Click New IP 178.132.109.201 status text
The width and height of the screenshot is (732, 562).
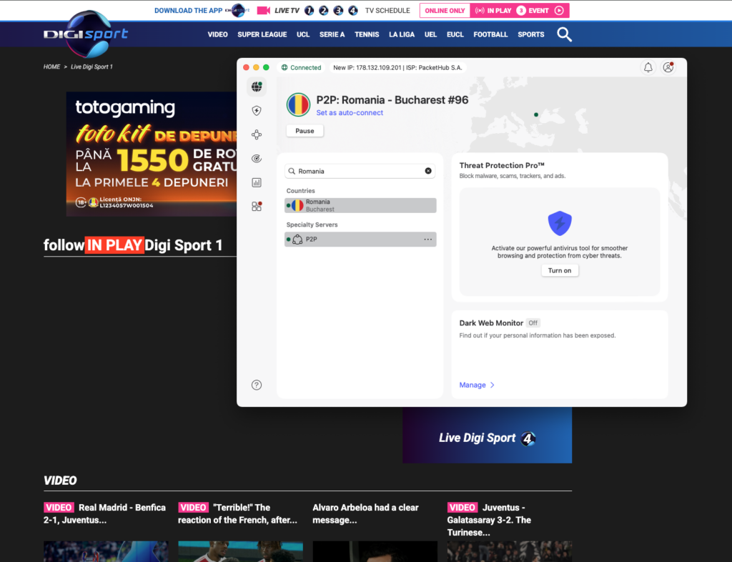tap(397, 68)
